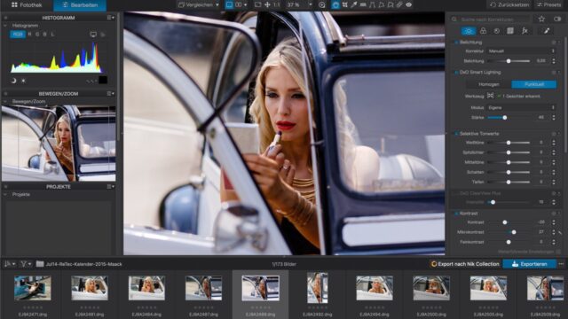Select the L luminance histogram channel
568x319 pixels.
coord(52,35)
